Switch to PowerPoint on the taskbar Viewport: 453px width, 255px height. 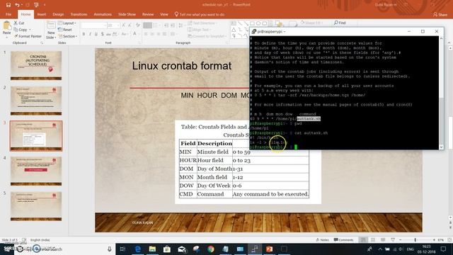point(269,249)
